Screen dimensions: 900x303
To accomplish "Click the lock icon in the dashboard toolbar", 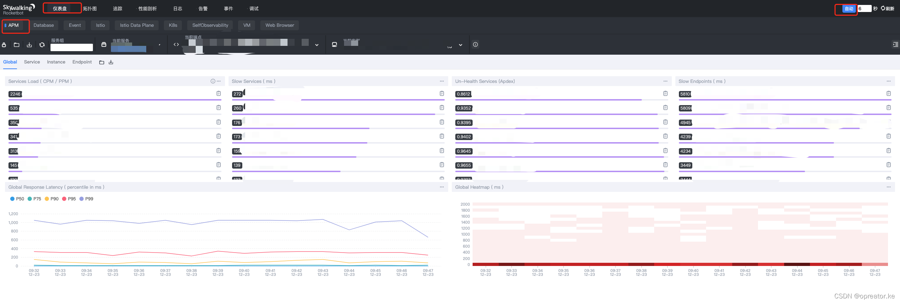I will coord(4,45).
